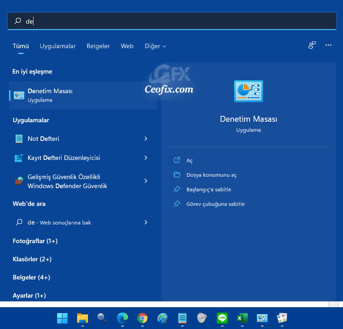This screenshot has width=343, height=329.
Task: Open the Paint palette icon on taskbar
Action: pos(162,318)
